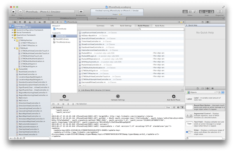234x152 pixels.
Task: Switch to the Build Settings tab
Action: click(x=126, y=26)
